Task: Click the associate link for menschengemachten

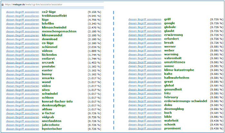Action: coord(22,31)
